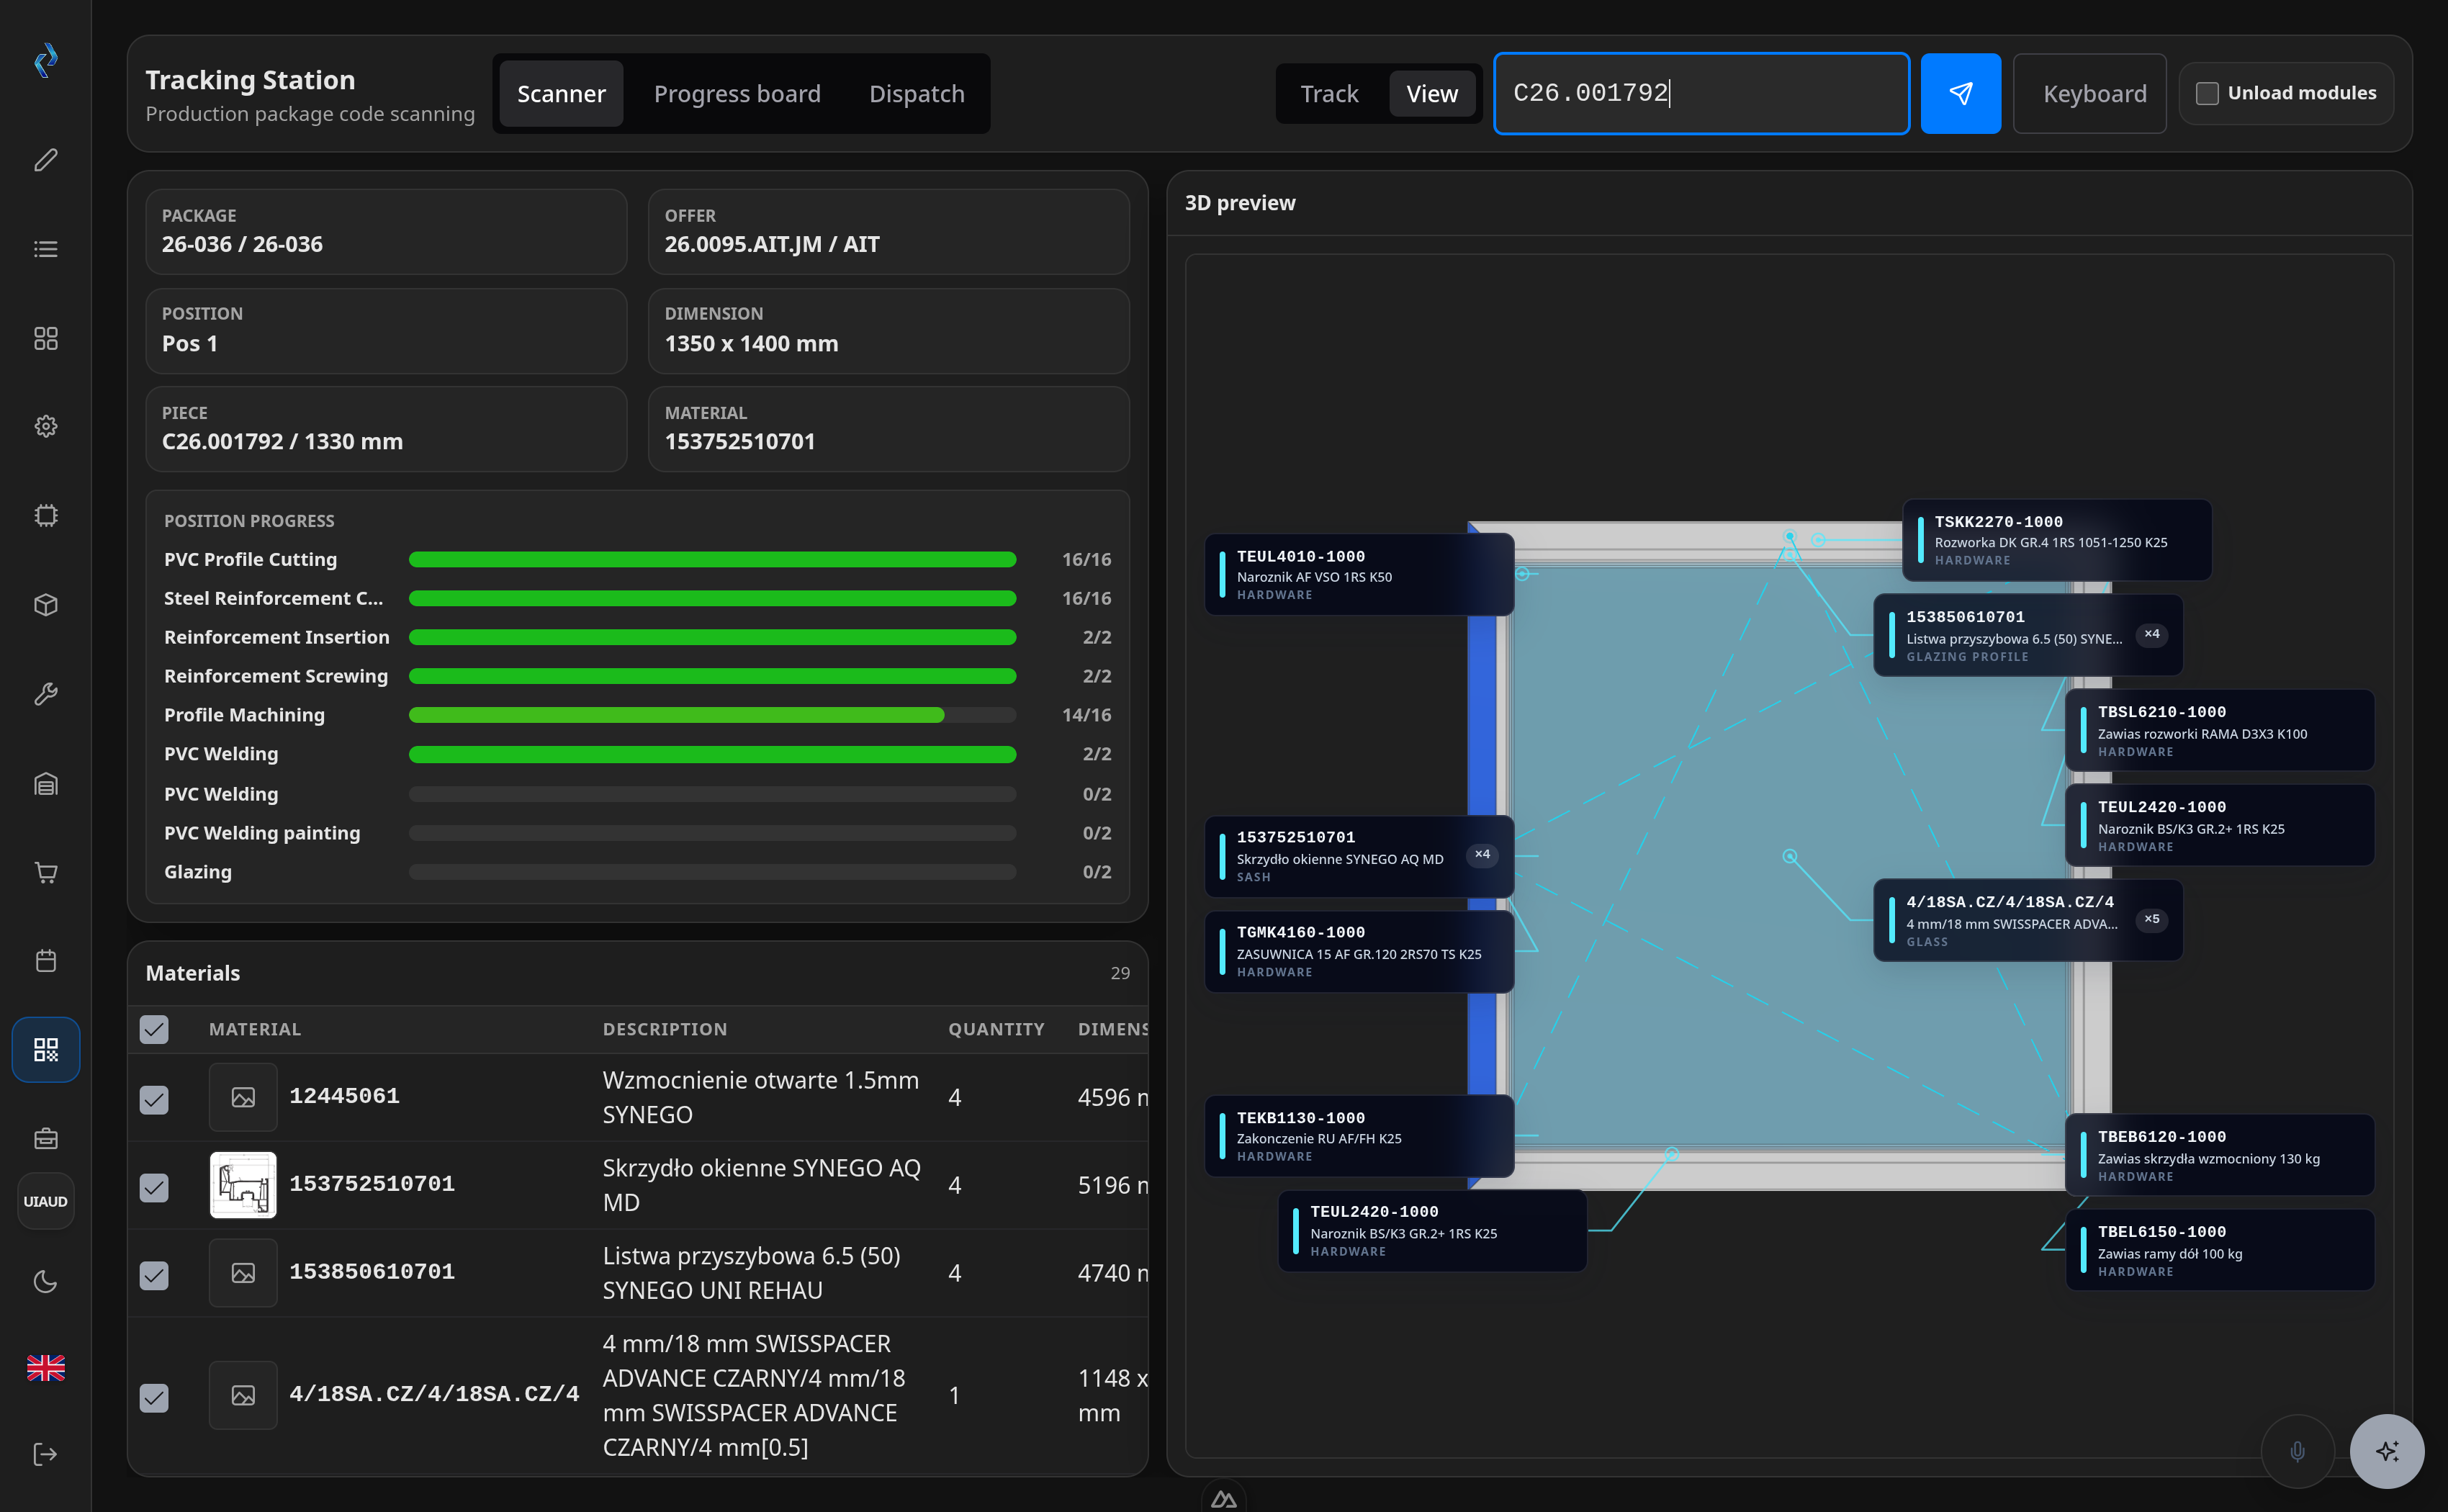Viewport: 2448px width, 1512px height.
Task: Open the list icon in the sidebar
Action: [x=45, y=249]
